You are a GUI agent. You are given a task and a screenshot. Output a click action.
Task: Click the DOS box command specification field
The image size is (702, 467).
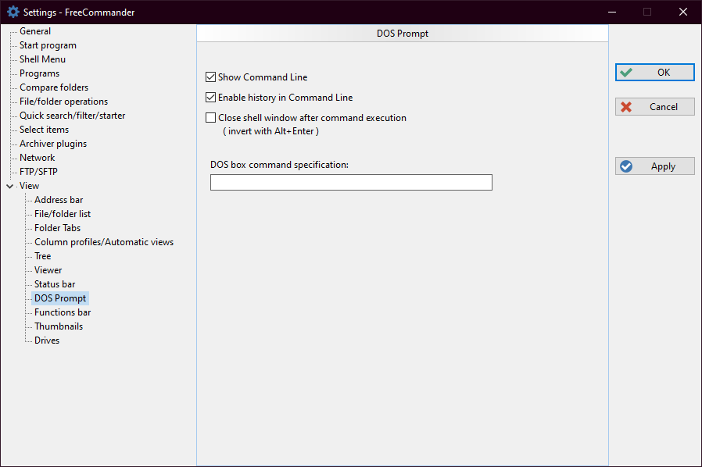pos(351,183)
